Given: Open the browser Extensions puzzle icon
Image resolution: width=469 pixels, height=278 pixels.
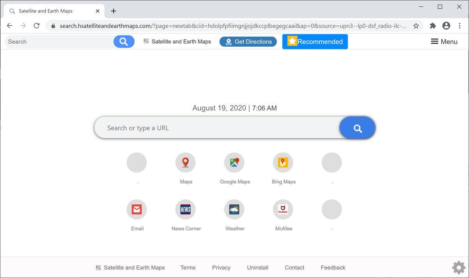Looking at the screenshot, I should [x=432, y=25].
